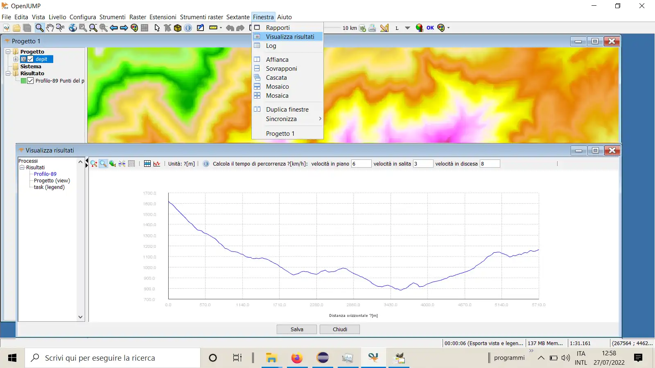Viewport: 655px width, 368px height.
Task: Click the previous view left arrow
Action: pyautogui.click(x=114, y=28)
